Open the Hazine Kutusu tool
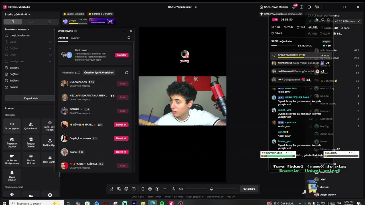This screenshot has height=205, width=365. [31, 159]
